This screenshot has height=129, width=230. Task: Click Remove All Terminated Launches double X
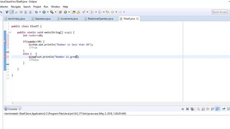click(192, 109)
